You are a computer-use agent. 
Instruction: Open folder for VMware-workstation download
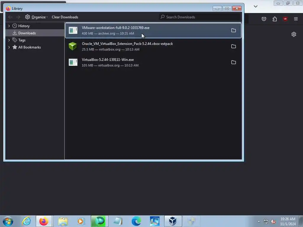(x=233, y=30)
